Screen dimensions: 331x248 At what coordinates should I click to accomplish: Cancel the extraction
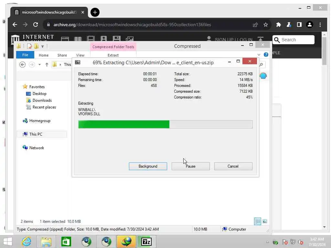click(233, 166)
